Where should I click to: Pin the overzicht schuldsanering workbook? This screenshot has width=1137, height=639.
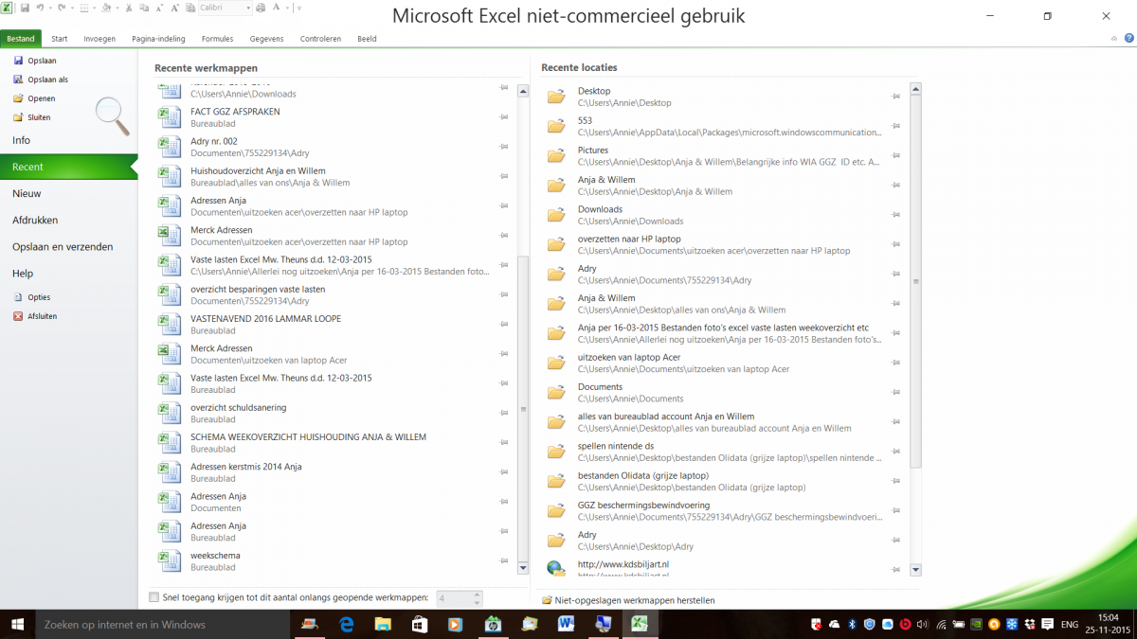pos(504,413)
